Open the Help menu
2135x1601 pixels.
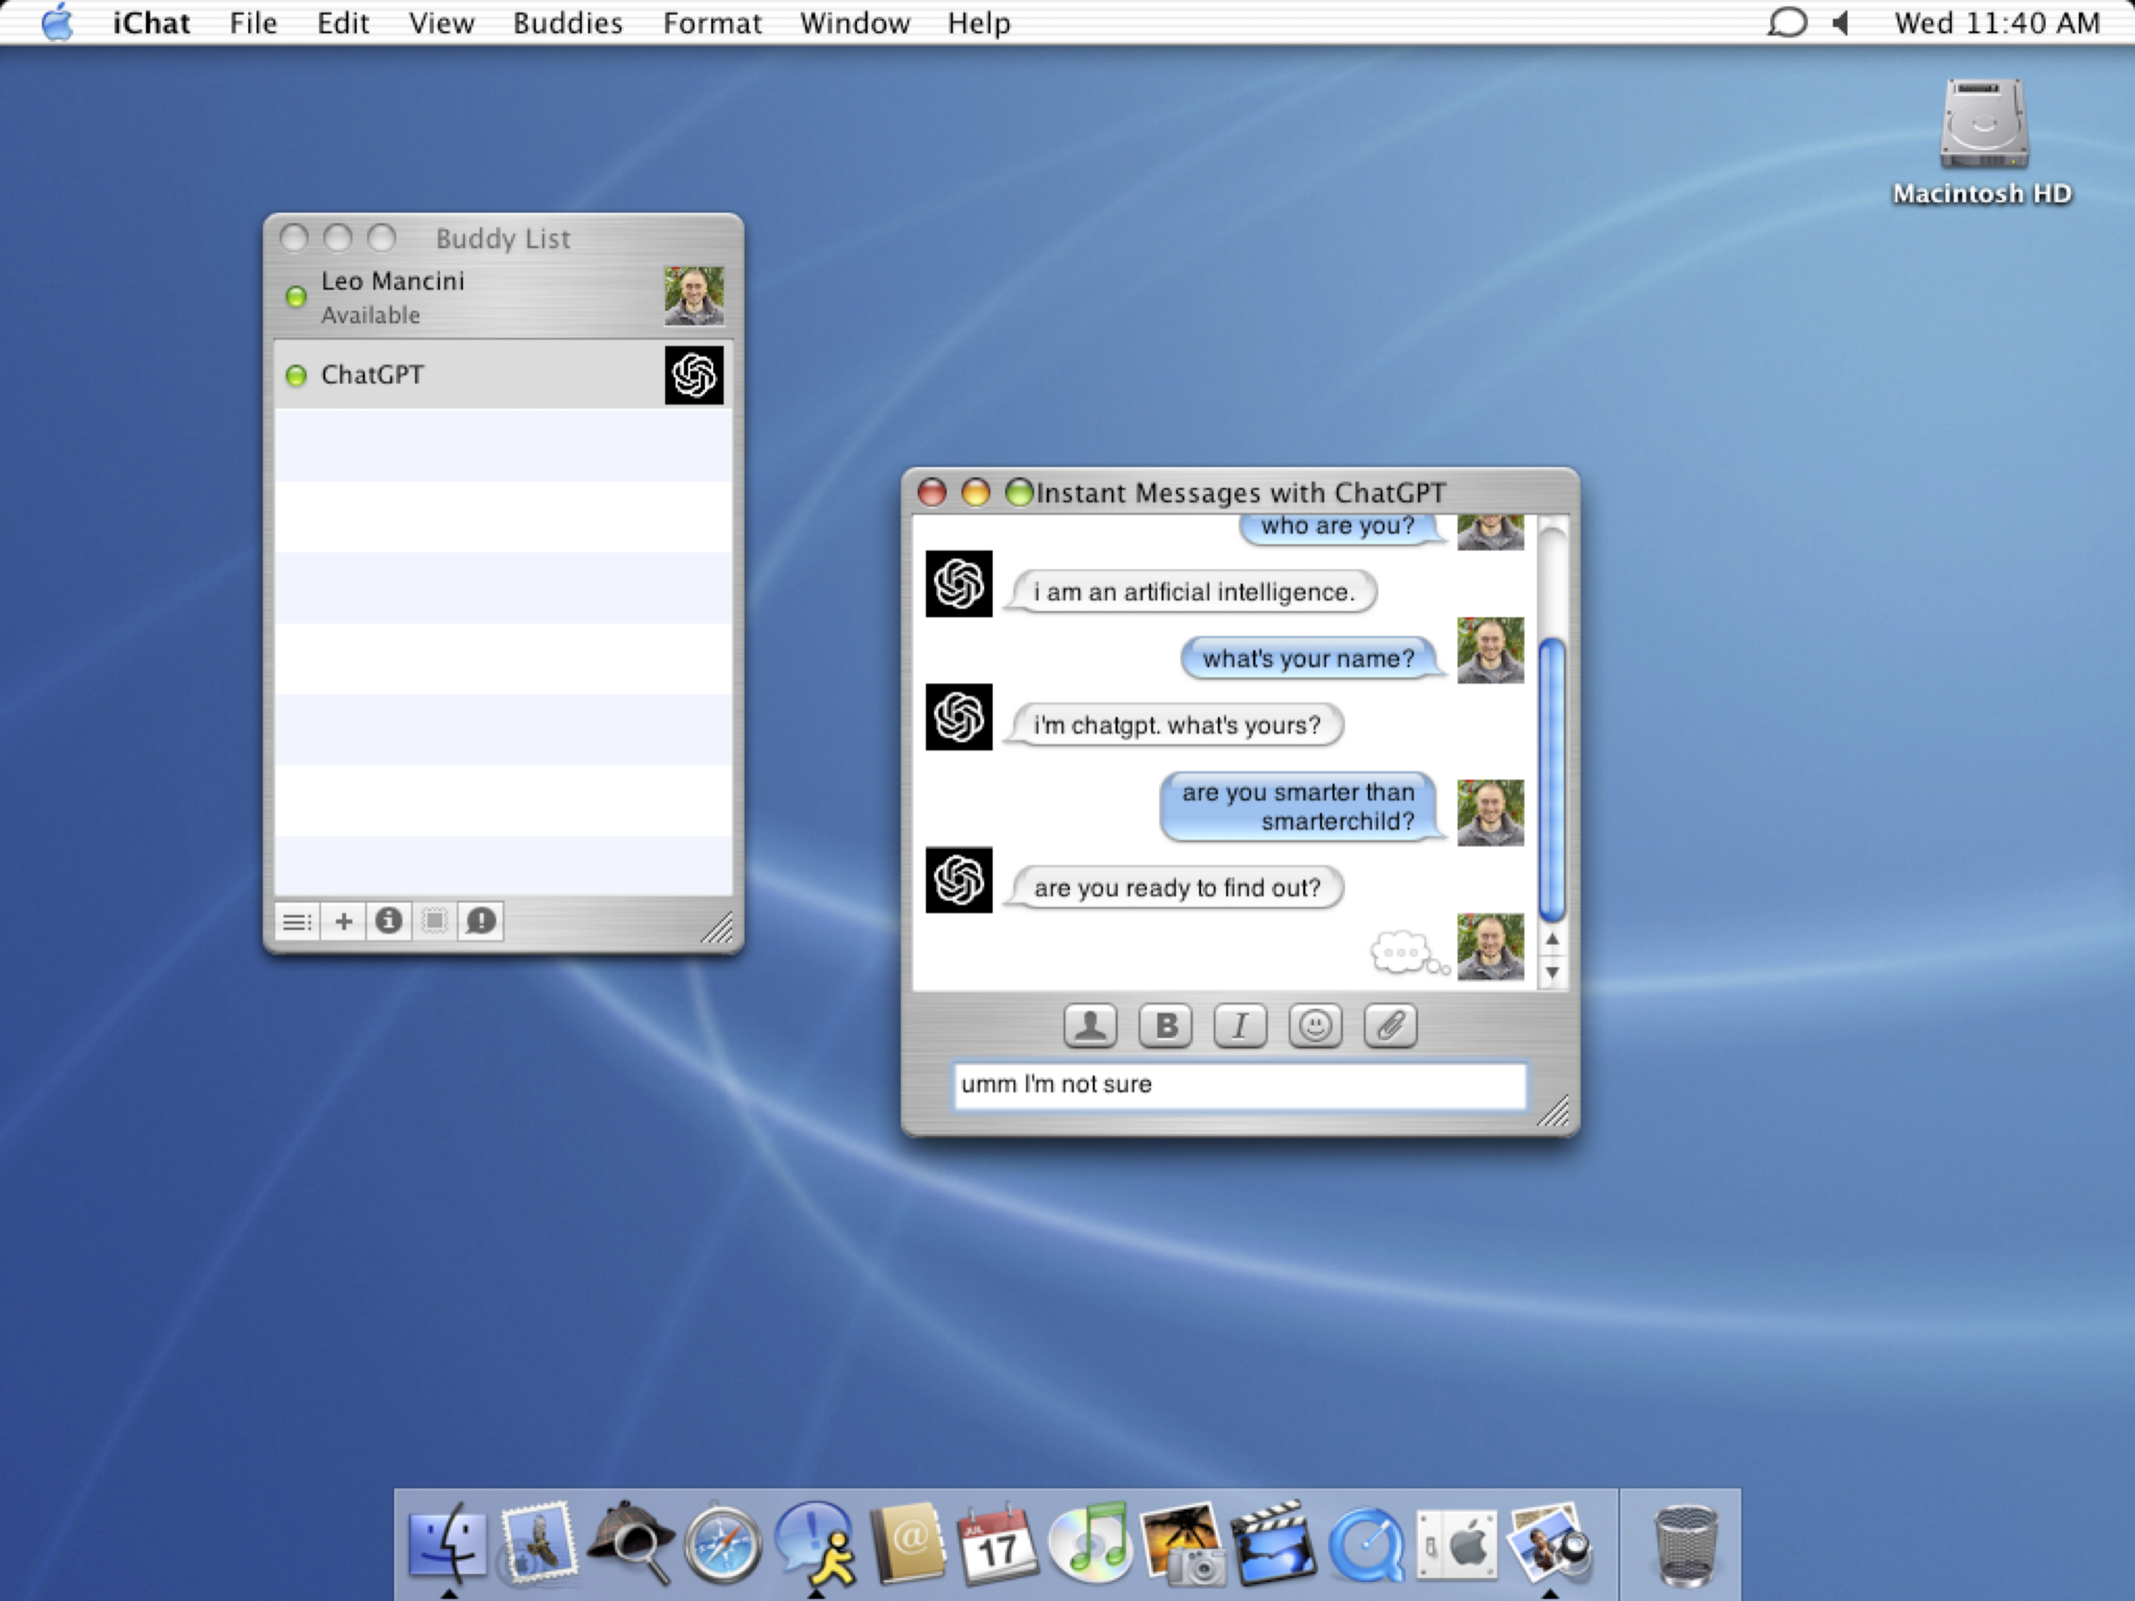pyautogui.click(x=979, y=22)
